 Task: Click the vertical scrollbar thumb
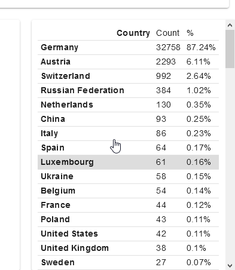[x=230, y=49]
